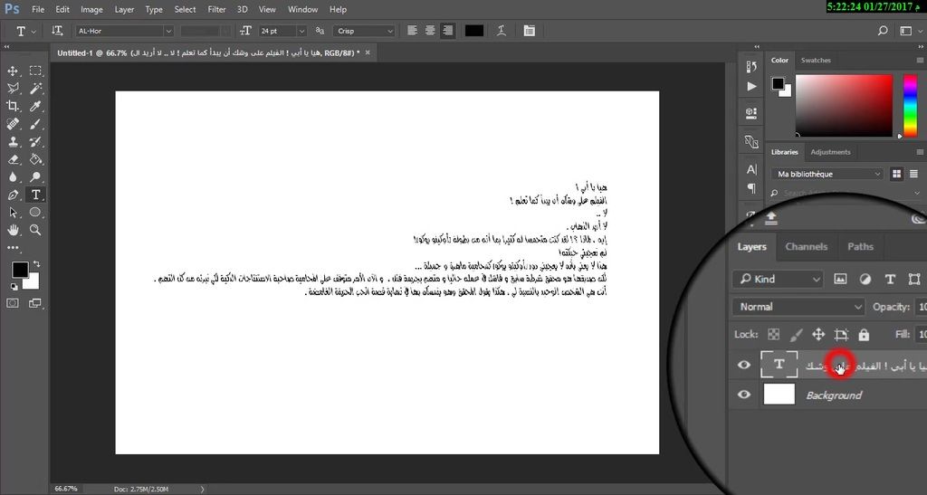Screen dimensions: 927x495
Task: Open the Search icon in options bar
Action: point(883,31)
